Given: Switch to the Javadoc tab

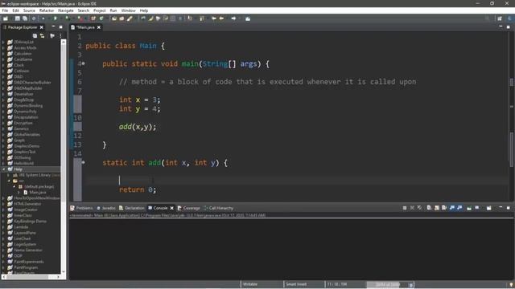Looking at the screenshot, I should 106,208.
